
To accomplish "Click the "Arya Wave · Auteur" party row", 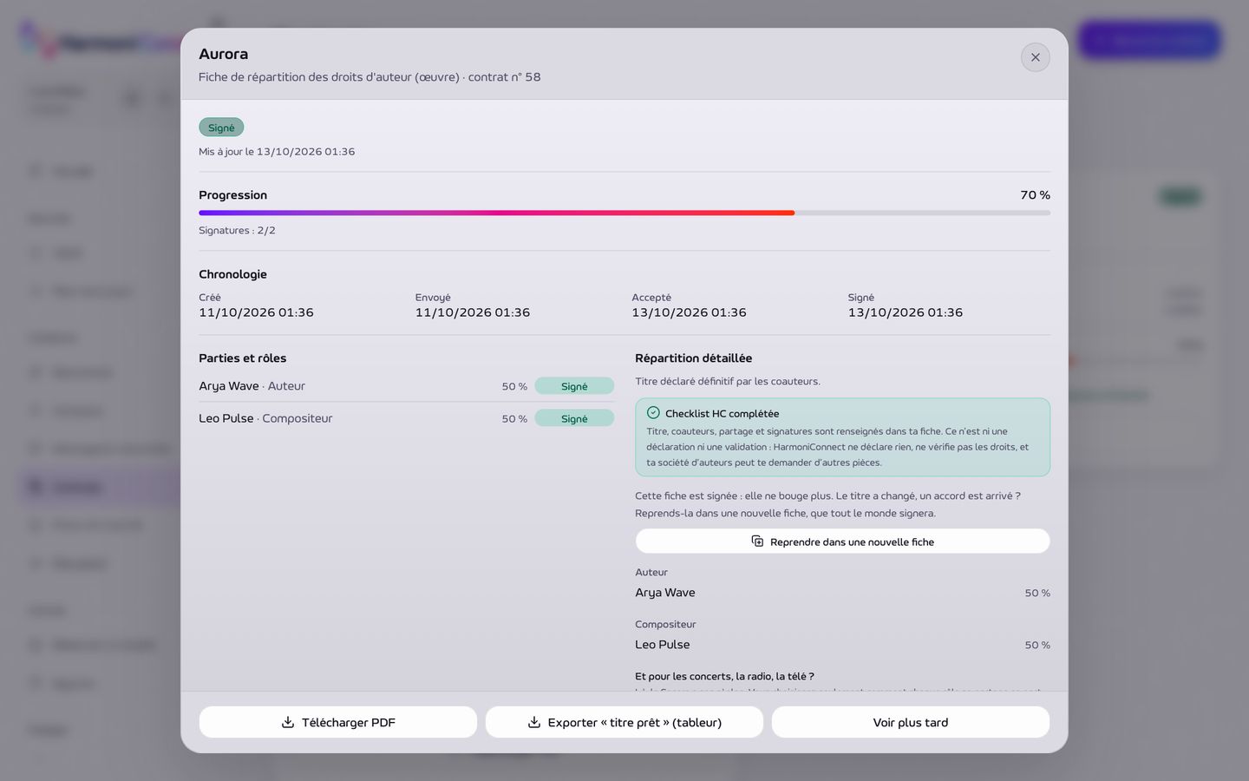I will coord(406,386).
